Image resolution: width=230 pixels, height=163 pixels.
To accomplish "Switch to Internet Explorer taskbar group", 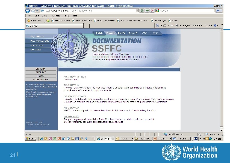I will pyautogui.click(x=105, y=139).
